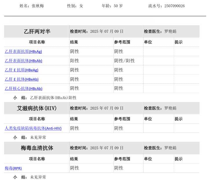This screenshot has height=180, width=210.
Task: Click the 提示 header in 乙肝两对半 table
Action: pos(178,42)
